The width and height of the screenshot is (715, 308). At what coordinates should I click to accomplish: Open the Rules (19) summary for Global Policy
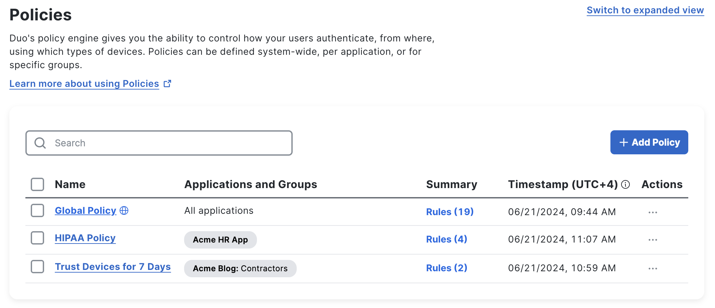(450, 211)
